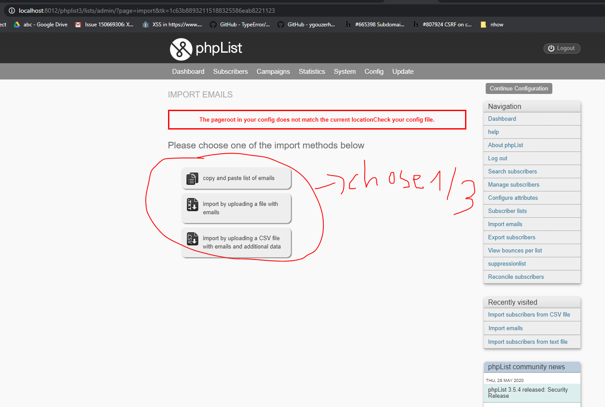Open Reconcile subscribers link
Image resolution: width=605 pixels, height=407 pixels.
(516, 277)
